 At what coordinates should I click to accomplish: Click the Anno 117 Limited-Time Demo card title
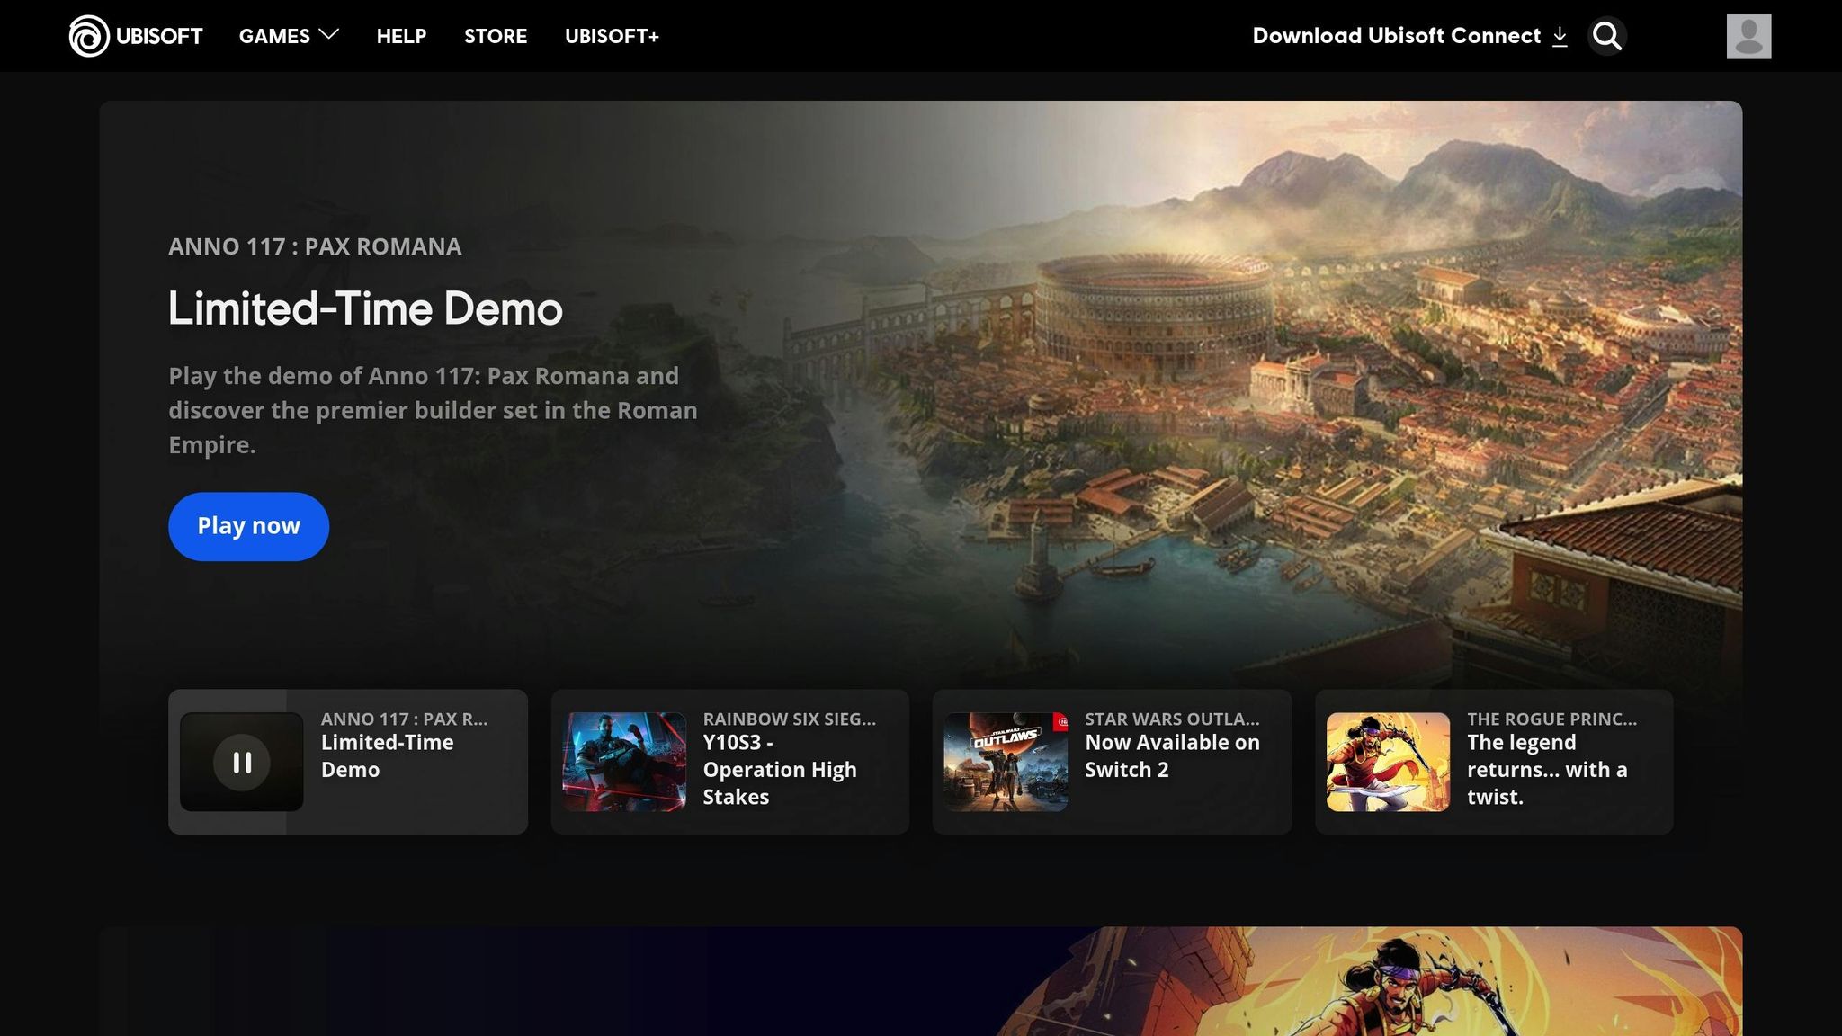[388, 756]
